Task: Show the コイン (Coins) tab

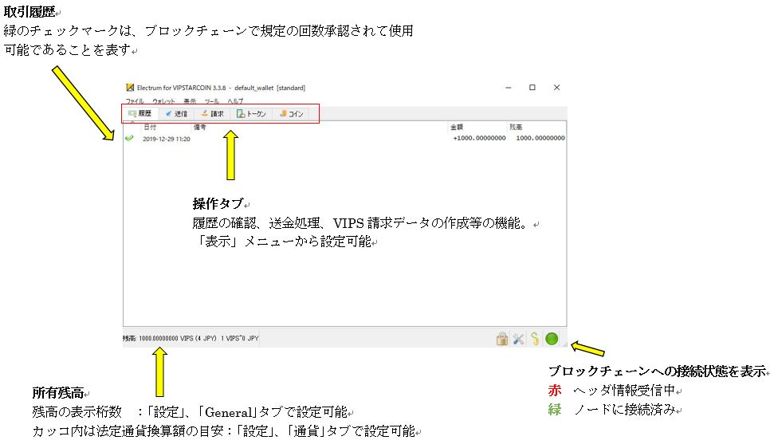Action: click(291, 114)
